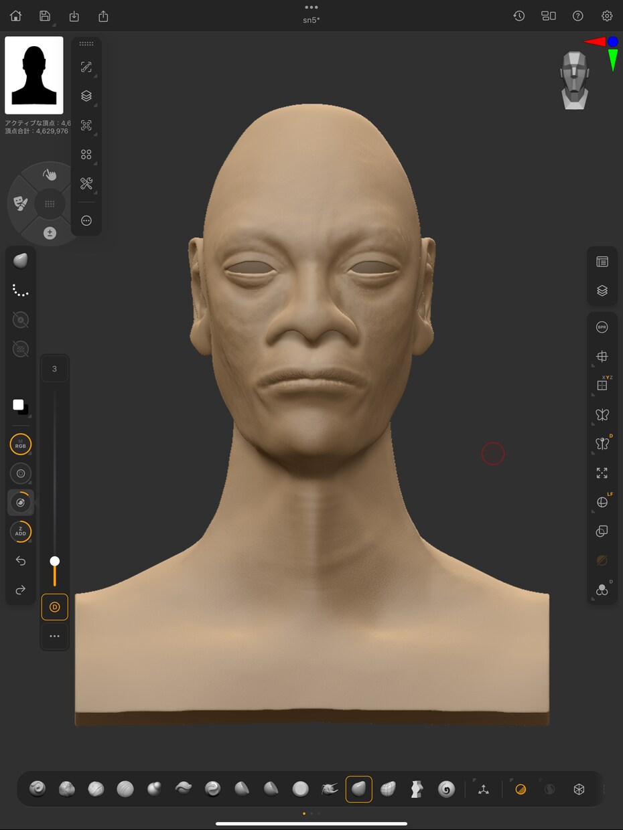The image size is (623, 830).
Task: Tap the wrench tools icon in the left mini toolbar
Action: [x=86, y=183]
